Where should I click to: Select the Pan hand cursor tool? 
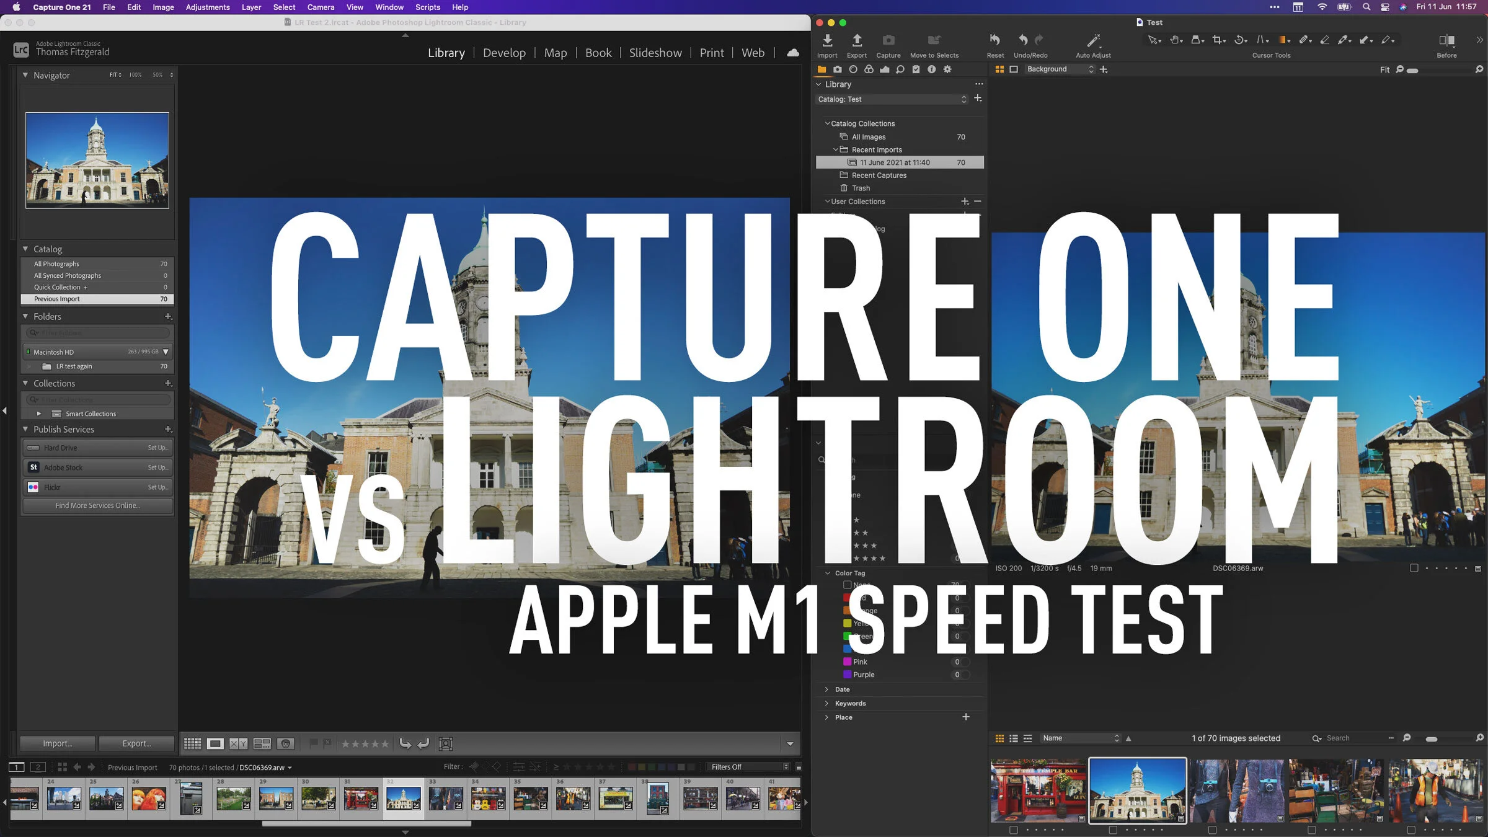1175,40
